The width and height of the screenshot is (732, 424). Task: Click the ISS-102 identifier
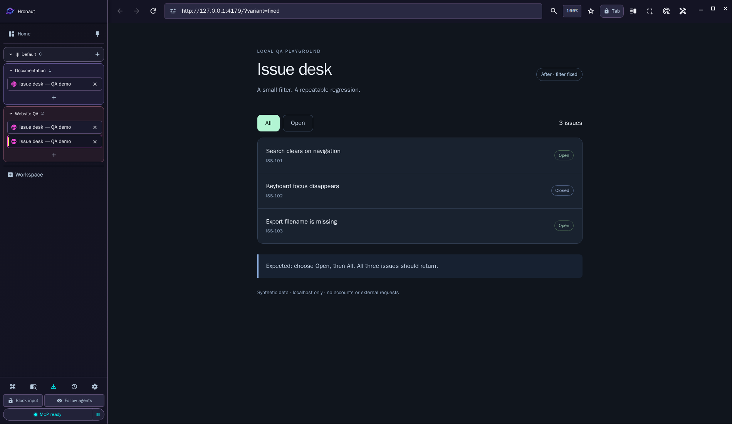click(x=274, y=196)
